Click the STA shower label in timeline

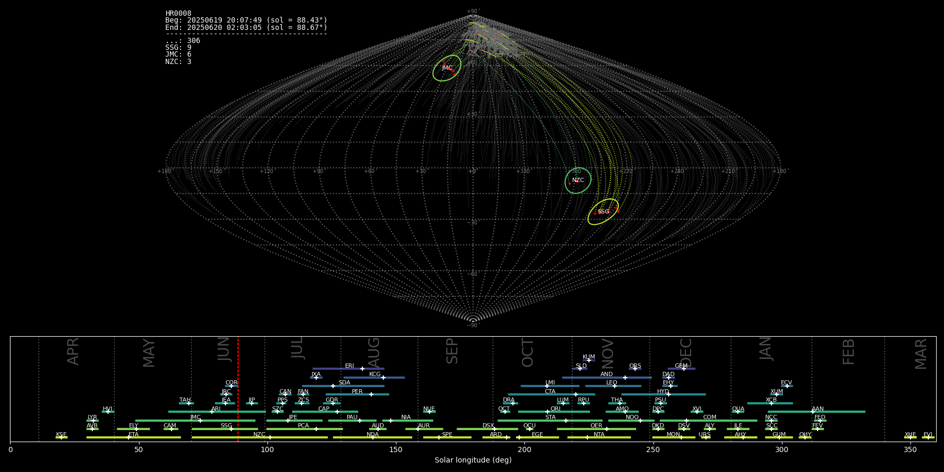click(x=550, y=417)
